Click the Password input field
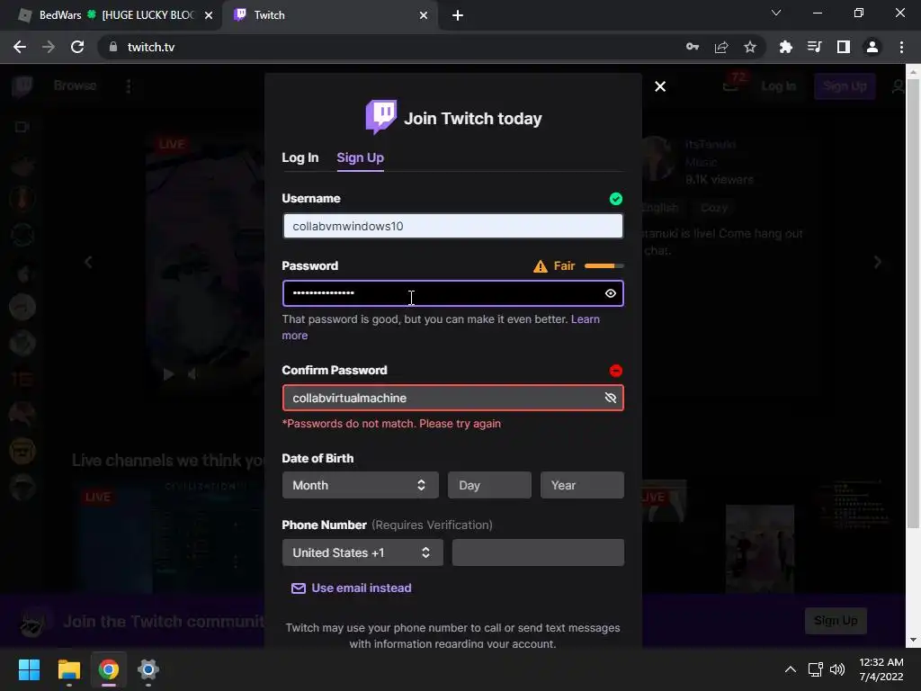 point(453,293)
